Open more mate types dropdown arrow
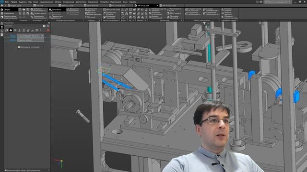 point(40,30)
